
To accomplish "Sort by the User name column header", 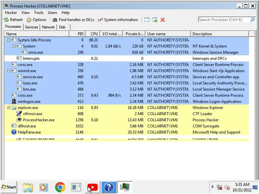I will click(x=168, y=34).
